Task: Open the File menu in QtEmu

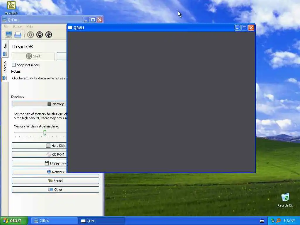Action: [6, 27]
